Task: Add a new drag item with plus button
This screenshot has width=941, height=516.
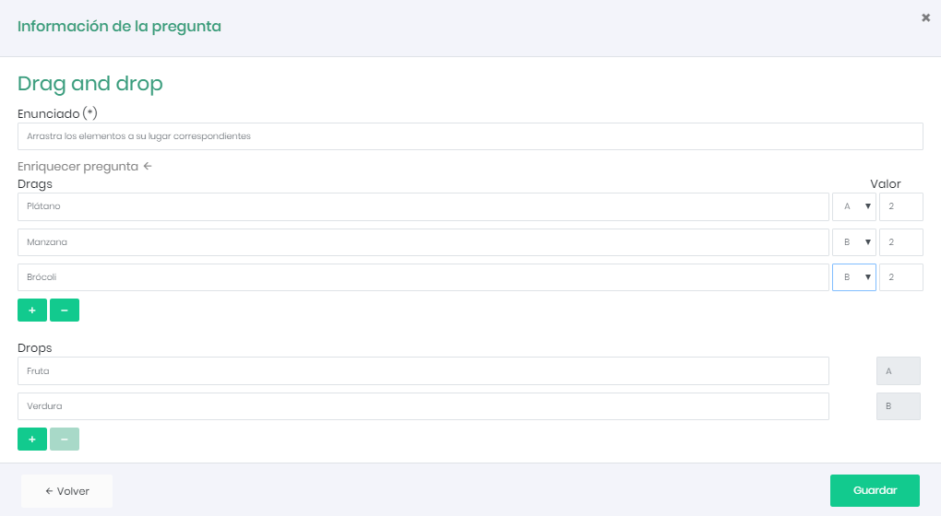Action: [32, 311]
